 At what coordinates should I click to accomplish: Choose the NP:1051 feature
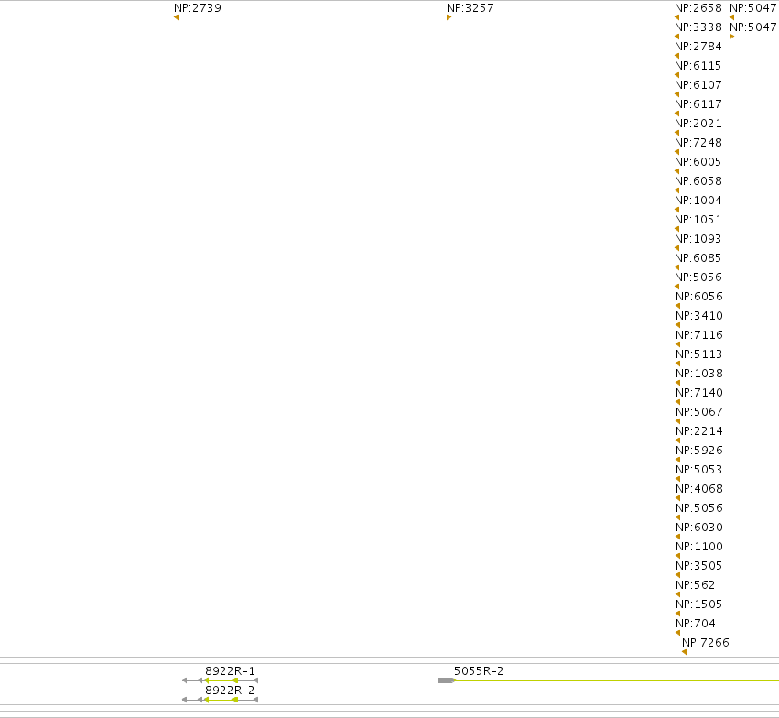click(698, 220)
